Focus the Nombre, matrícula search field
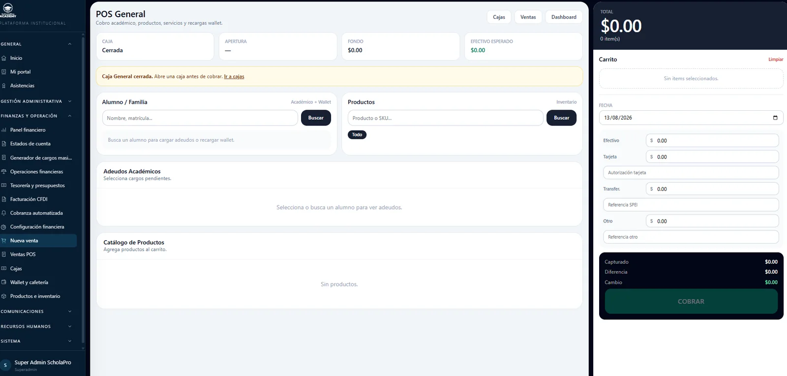The height and width of the screenshot is (376, 787). point(200,118)
